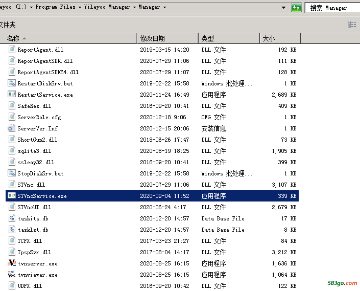The width and height of the screenshot is (360, 291).
Task: Click the TpspSvr.dll file icon
Action: pos(12,252)
